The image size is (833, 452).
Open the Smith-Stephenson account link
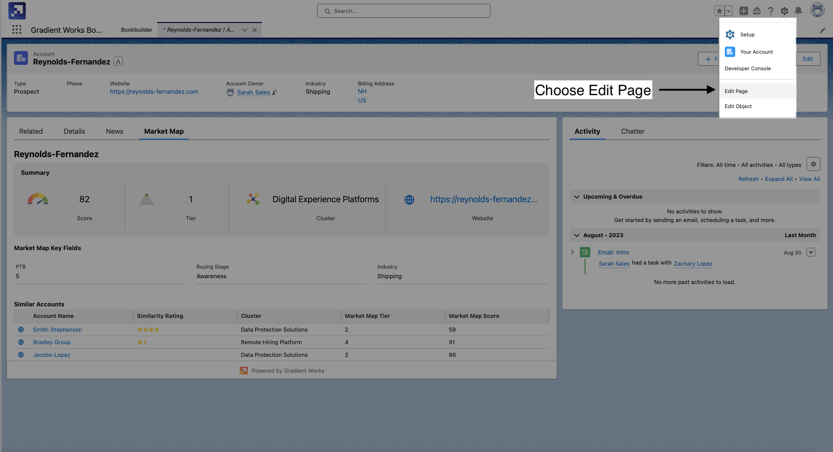pyautogui.click(x=57, y=330)
